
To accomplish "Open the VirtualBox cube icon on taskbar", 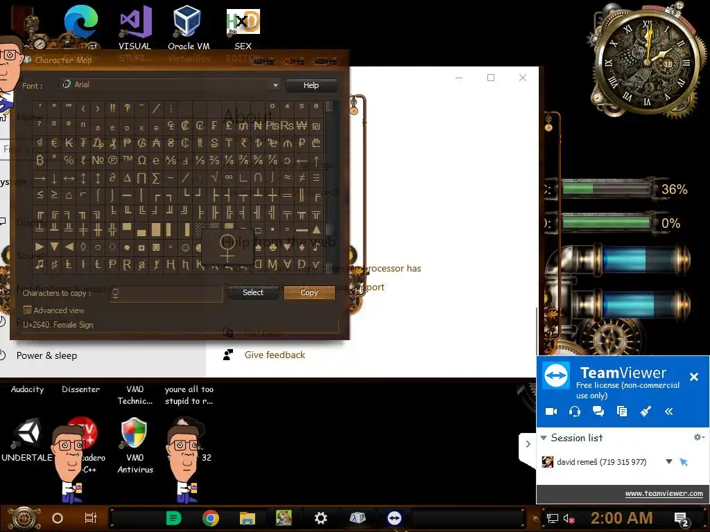I will (358, 518).
